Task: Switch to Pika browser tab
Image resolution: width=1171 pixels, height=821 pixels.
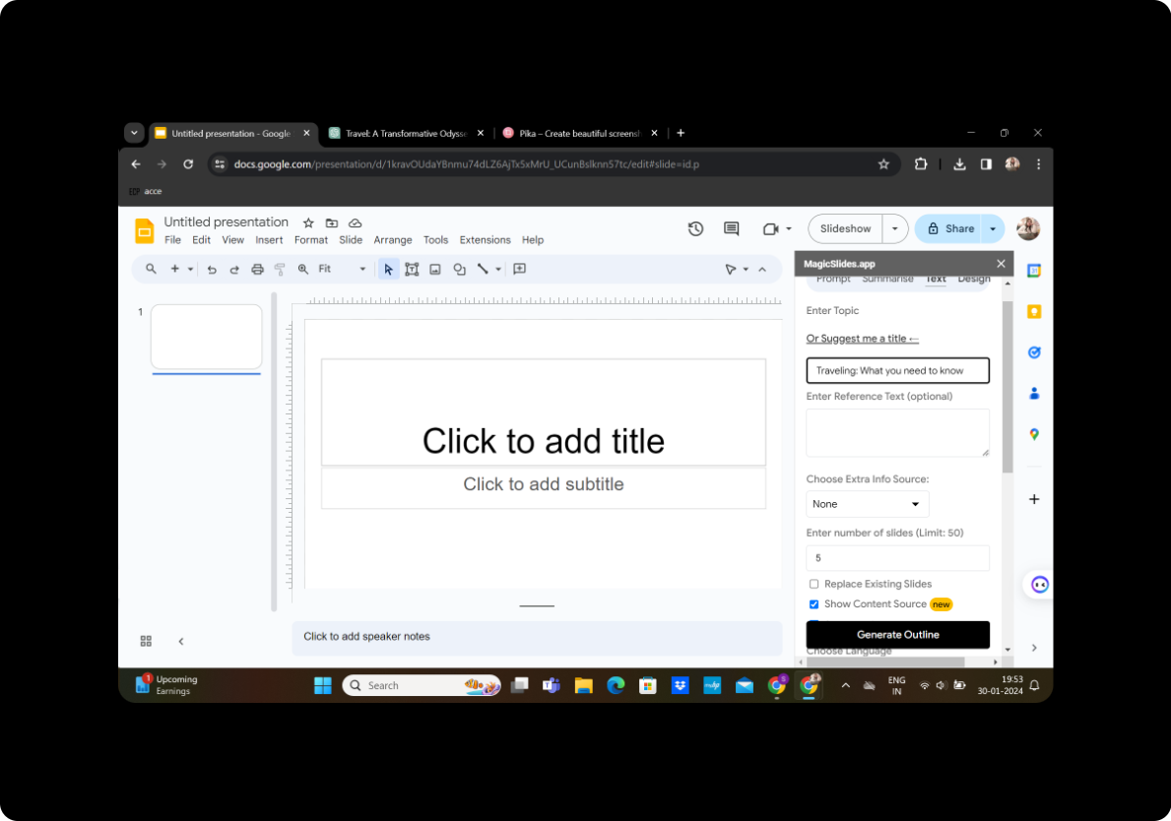Action: 579,134
